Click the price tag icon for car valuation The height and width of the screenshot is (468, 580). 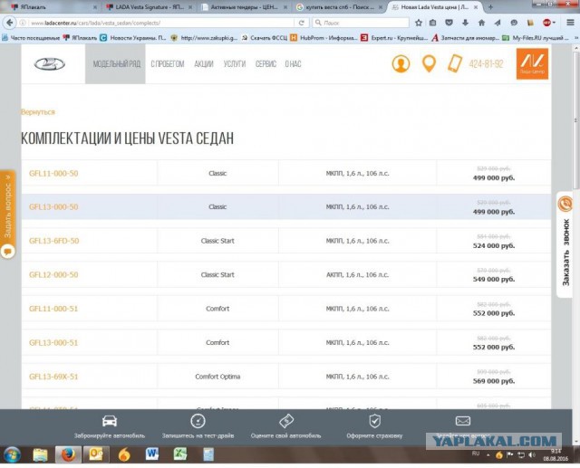[x=286, y=421]
